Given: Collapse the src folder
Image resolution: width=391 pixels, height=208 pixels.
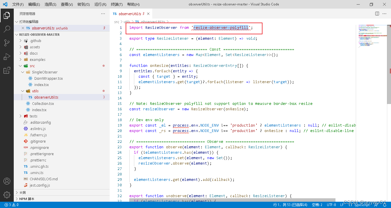Looking at the screenshot, I should coord(62,66).
